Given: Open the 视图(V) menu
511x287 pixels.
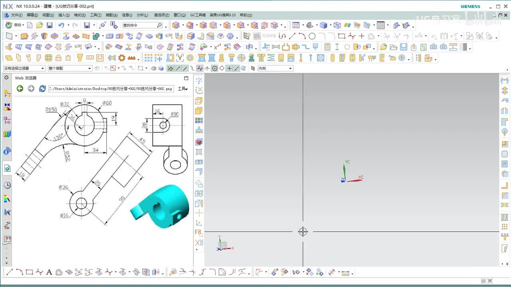Looking at the screenshot, I should [x=48, y=15].
